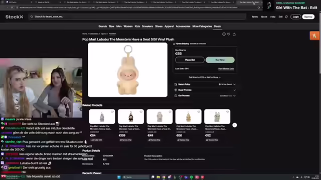The width and height of the screenshot is (321, 180).
Task: Open the Brands menu
Action: click(102, 26)
